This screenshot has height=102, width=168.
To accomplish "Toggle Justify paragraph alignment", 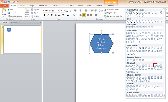I will pos(91,15).
